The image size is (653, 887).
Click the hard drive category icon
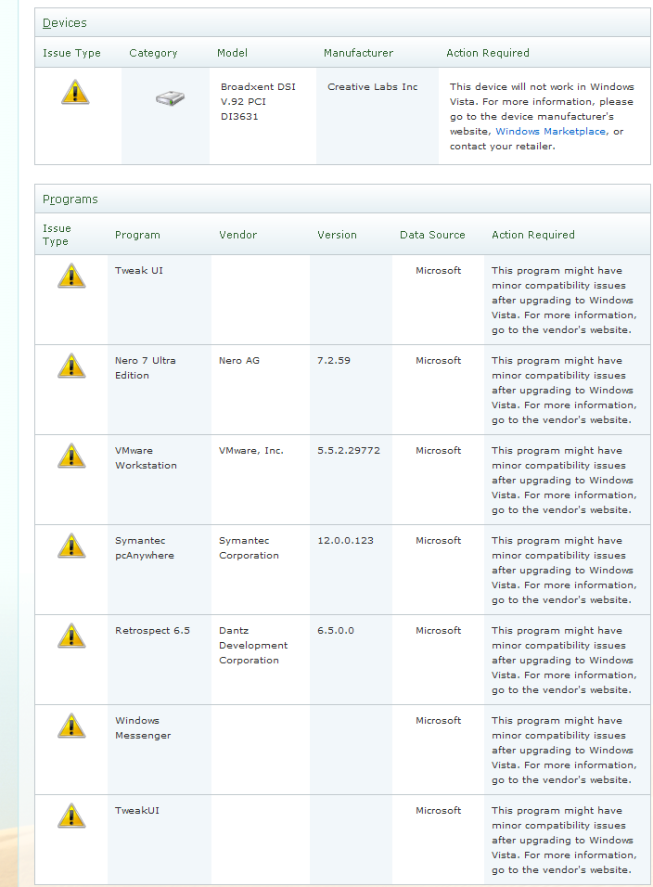click(x=170, y=98)
